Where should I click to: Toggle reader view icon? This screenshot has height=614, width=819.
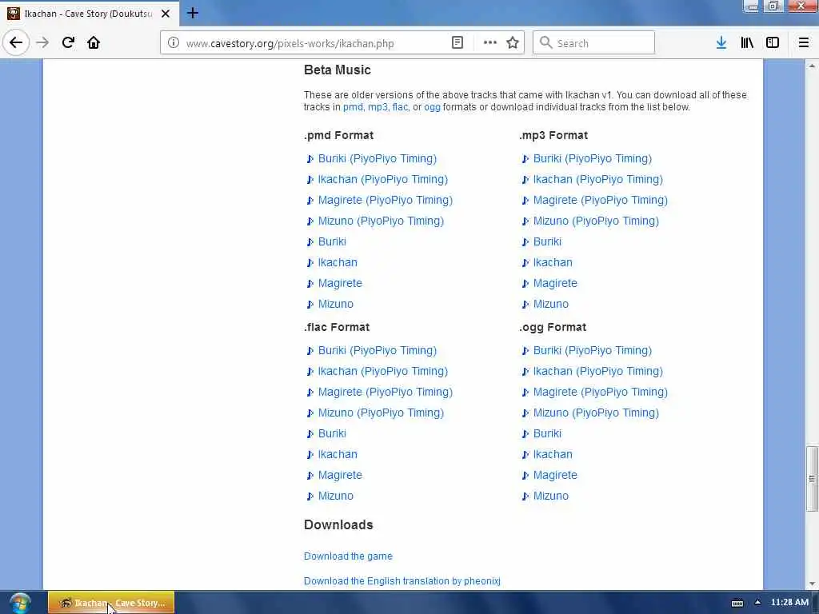tap(457, 43)
